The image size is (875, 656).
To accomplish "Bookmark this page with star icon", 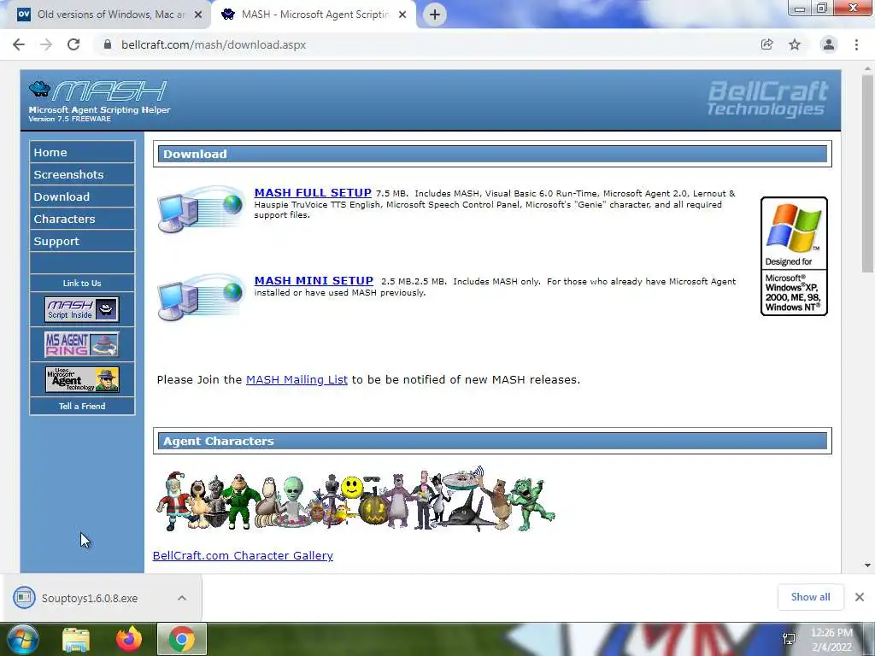I will (x=795, y=44).
